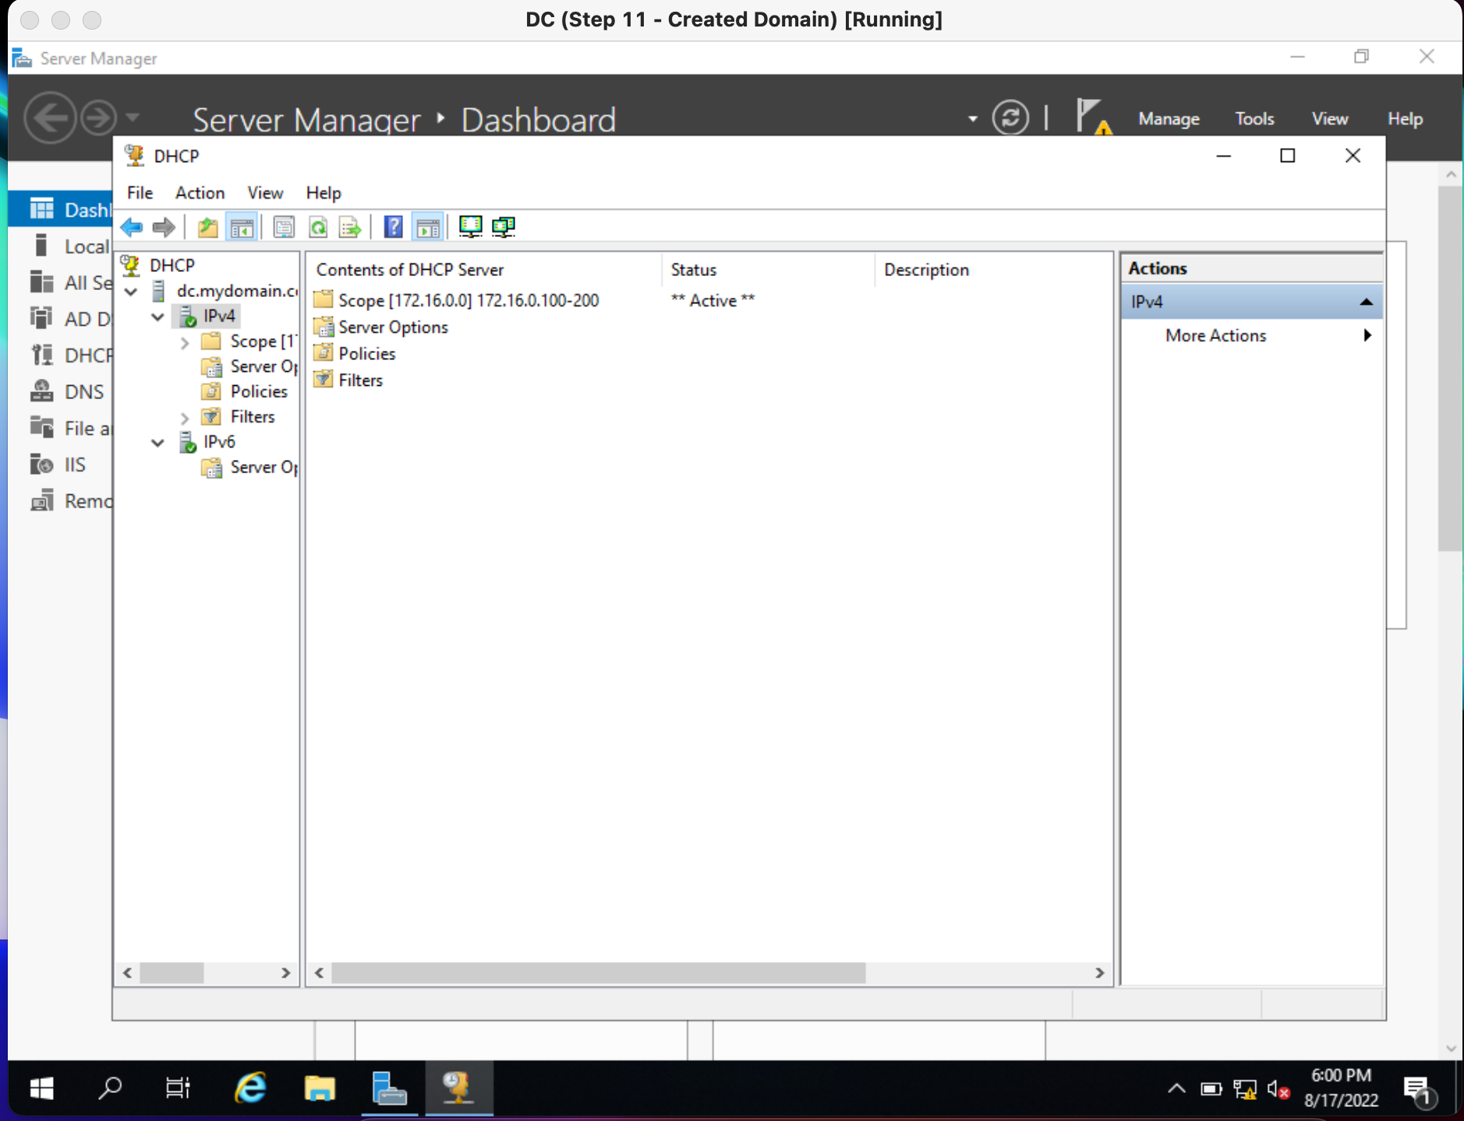Open Server Manager View menu
Viewport: 1464px width, 1121px height.
coord(1329,118)
